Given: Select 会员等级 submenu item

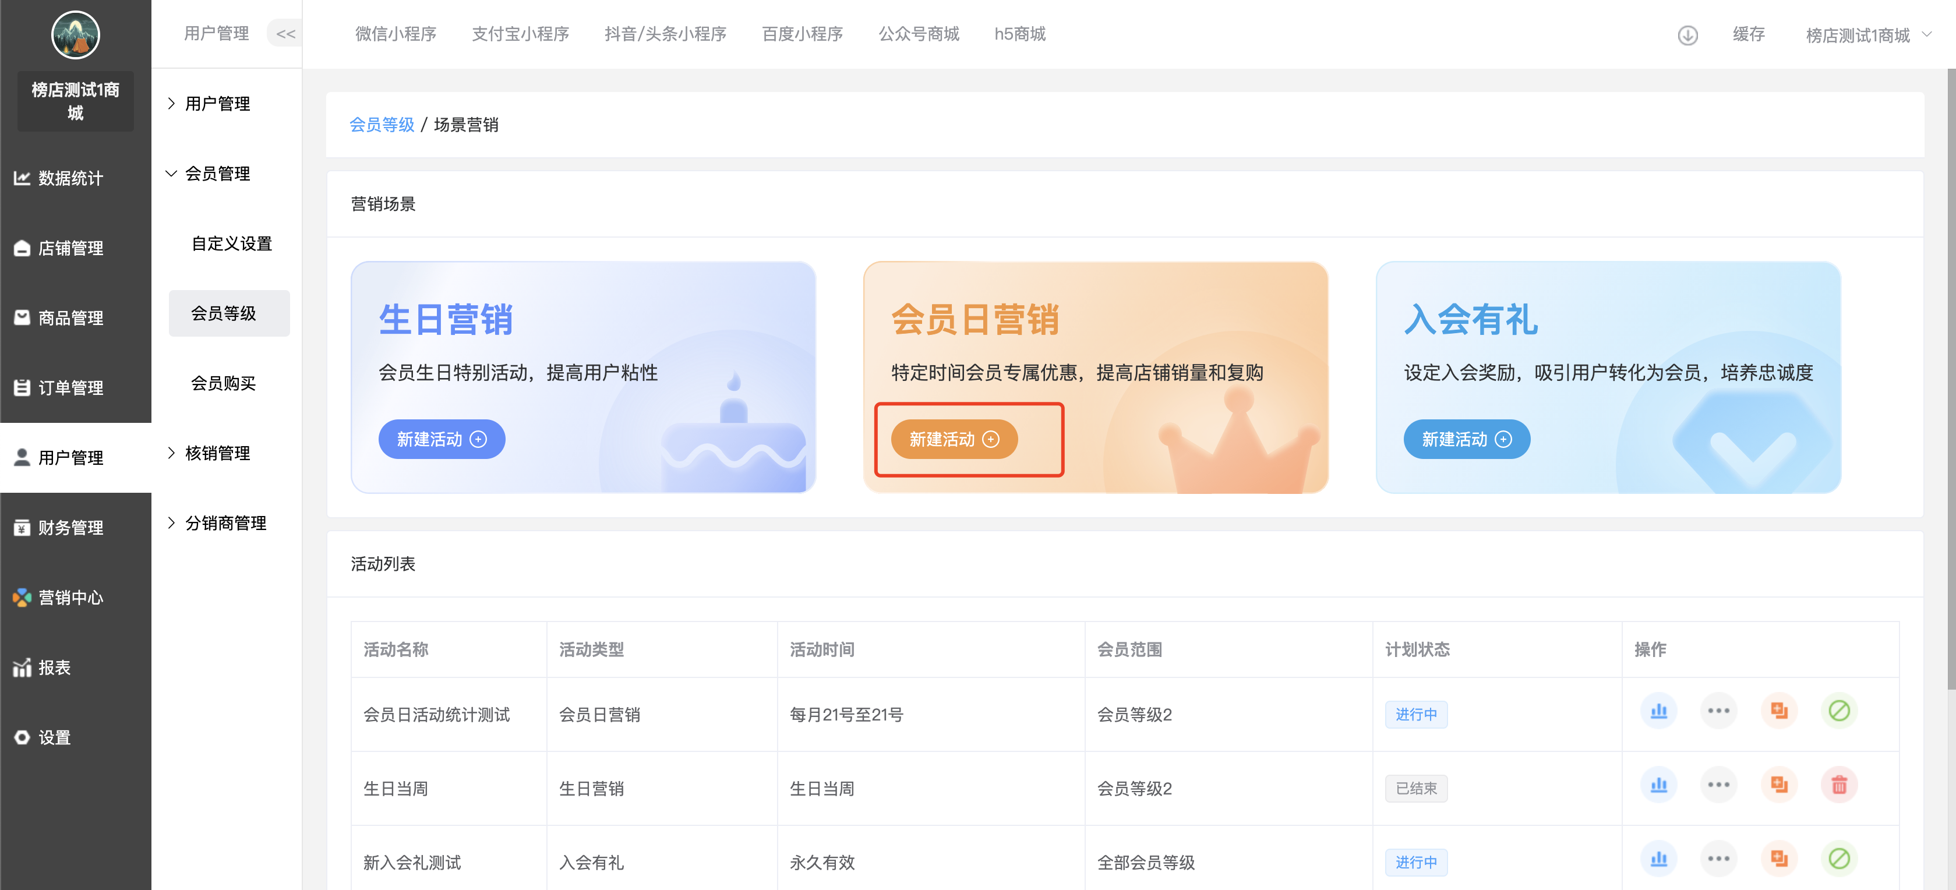Looking at the screenshot, I should 230,313.
